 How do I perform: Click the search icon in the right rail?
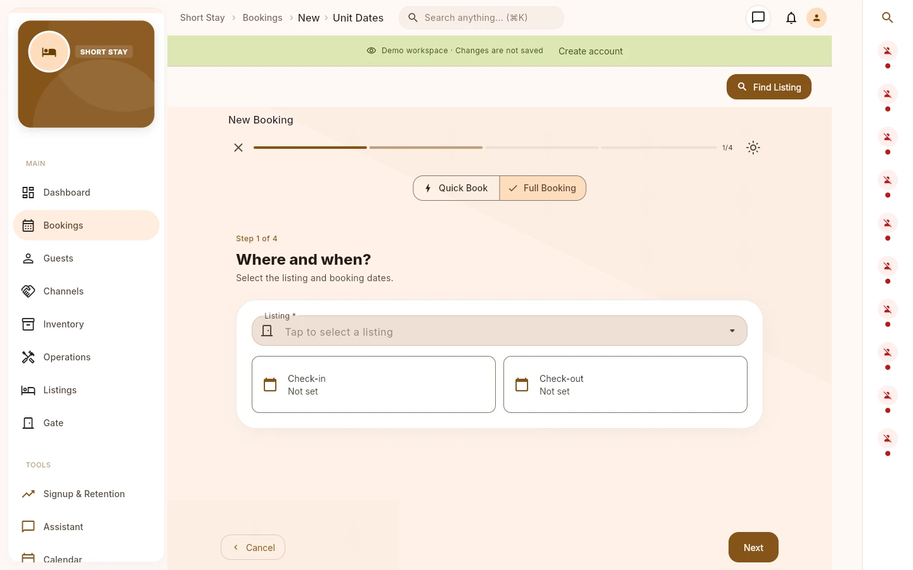coord(888,18)
